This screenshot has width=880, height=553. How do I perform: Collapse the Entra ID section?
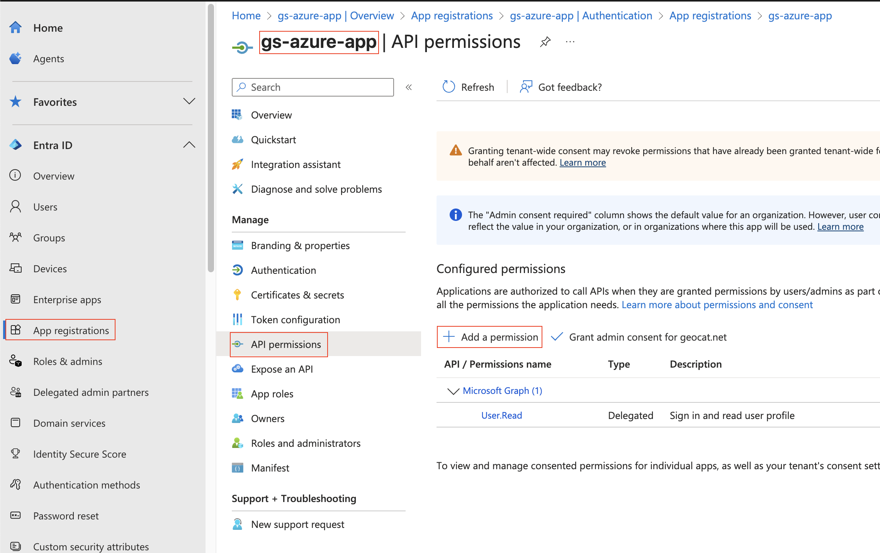tap(189, 144)
